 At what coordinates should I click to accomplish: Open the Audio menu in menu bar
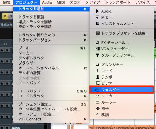(x=47, y=2)
